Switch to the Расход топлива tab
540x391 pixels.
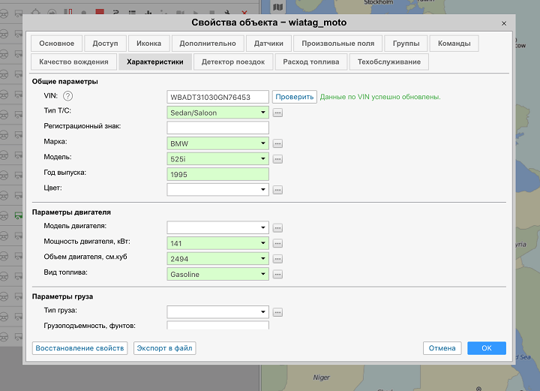pos(311,62)
